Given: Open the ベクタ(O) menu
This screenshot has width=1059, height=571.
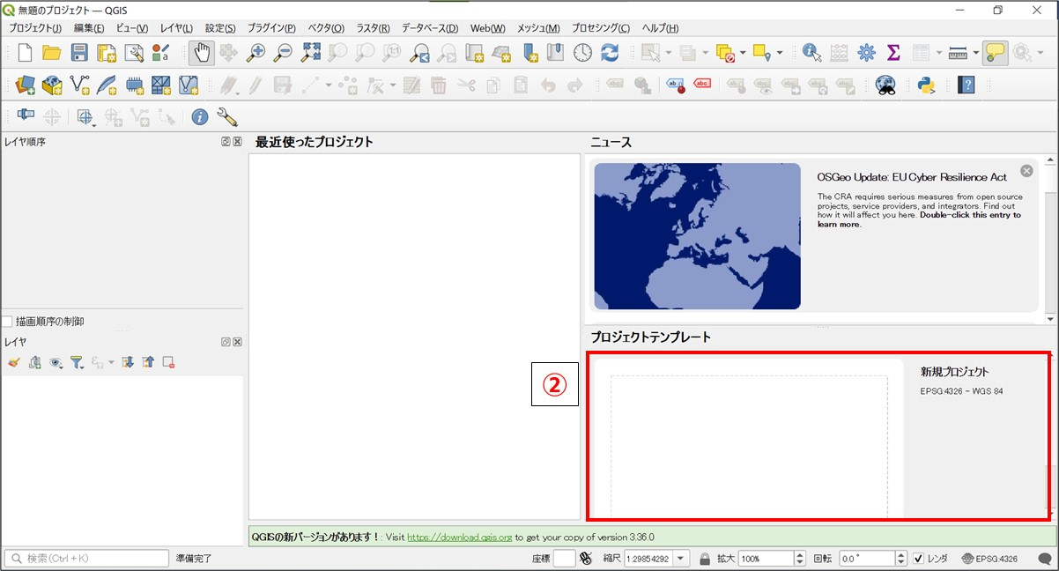Looking at the screenshot, I should (326, 28).
